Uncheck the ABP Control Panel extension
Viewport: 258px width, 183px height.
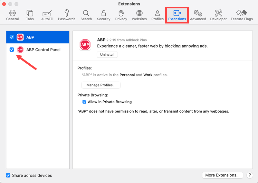pos(12,50)
